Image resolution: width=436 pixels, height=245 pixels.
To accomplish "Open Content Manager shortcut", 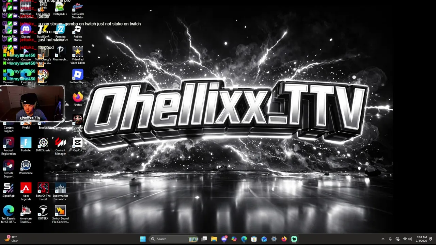I will [x=60, y=147].
